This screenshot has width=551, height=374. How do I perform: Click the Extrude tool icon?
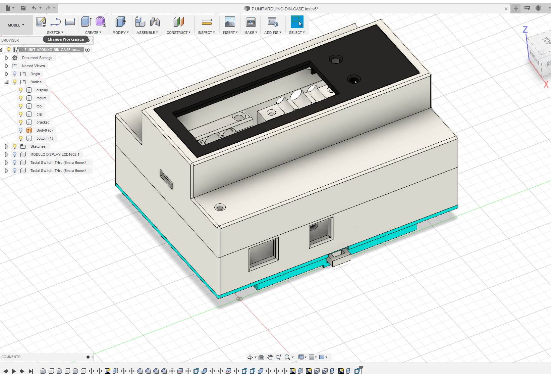[x=87, y=22]
